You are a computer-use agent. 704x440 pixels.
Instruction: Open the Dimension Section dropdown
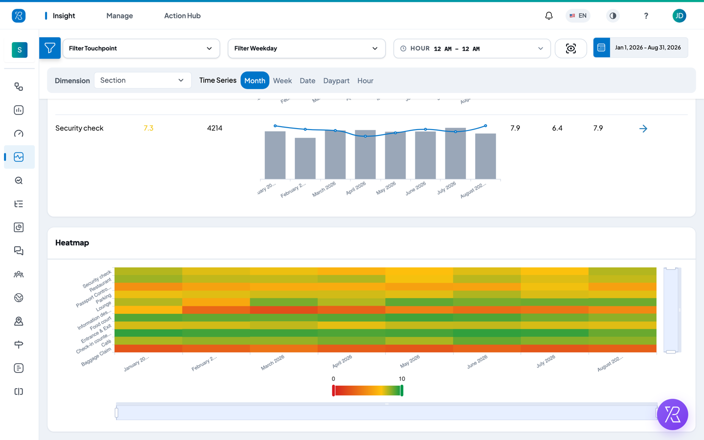(x=142, y=80)
